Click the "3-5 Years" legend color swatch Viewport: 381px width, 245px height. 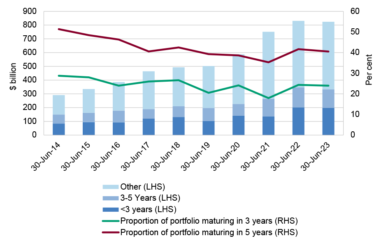[x=111, y=198]
